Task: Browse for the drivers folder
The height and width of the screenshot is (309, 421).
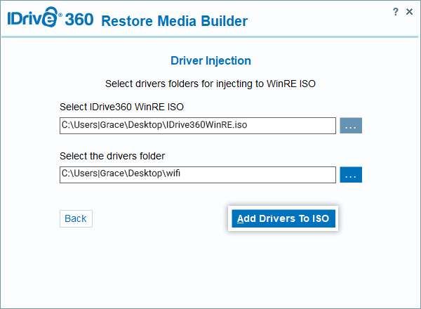Action: (351, 175)
